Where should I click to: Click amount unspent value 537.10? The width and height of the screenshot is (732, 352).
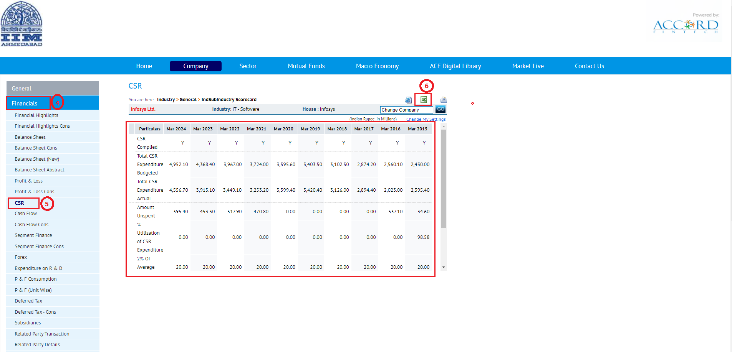point(396,212)
